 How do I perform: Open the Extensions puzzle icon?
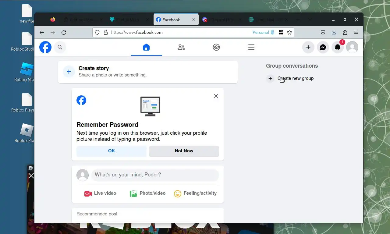[x=345, y=32]
